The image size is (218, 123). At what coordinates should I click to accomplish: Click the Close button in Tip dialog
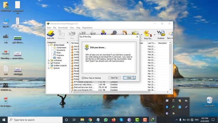129,78
